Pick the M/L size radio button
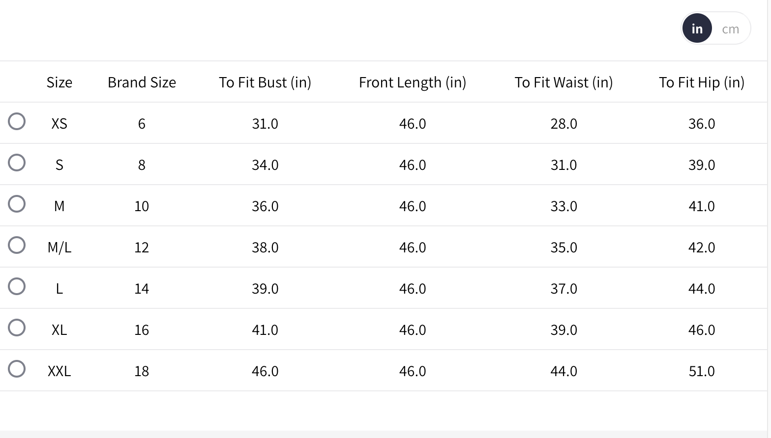771x438 pixels. point(17,245)
